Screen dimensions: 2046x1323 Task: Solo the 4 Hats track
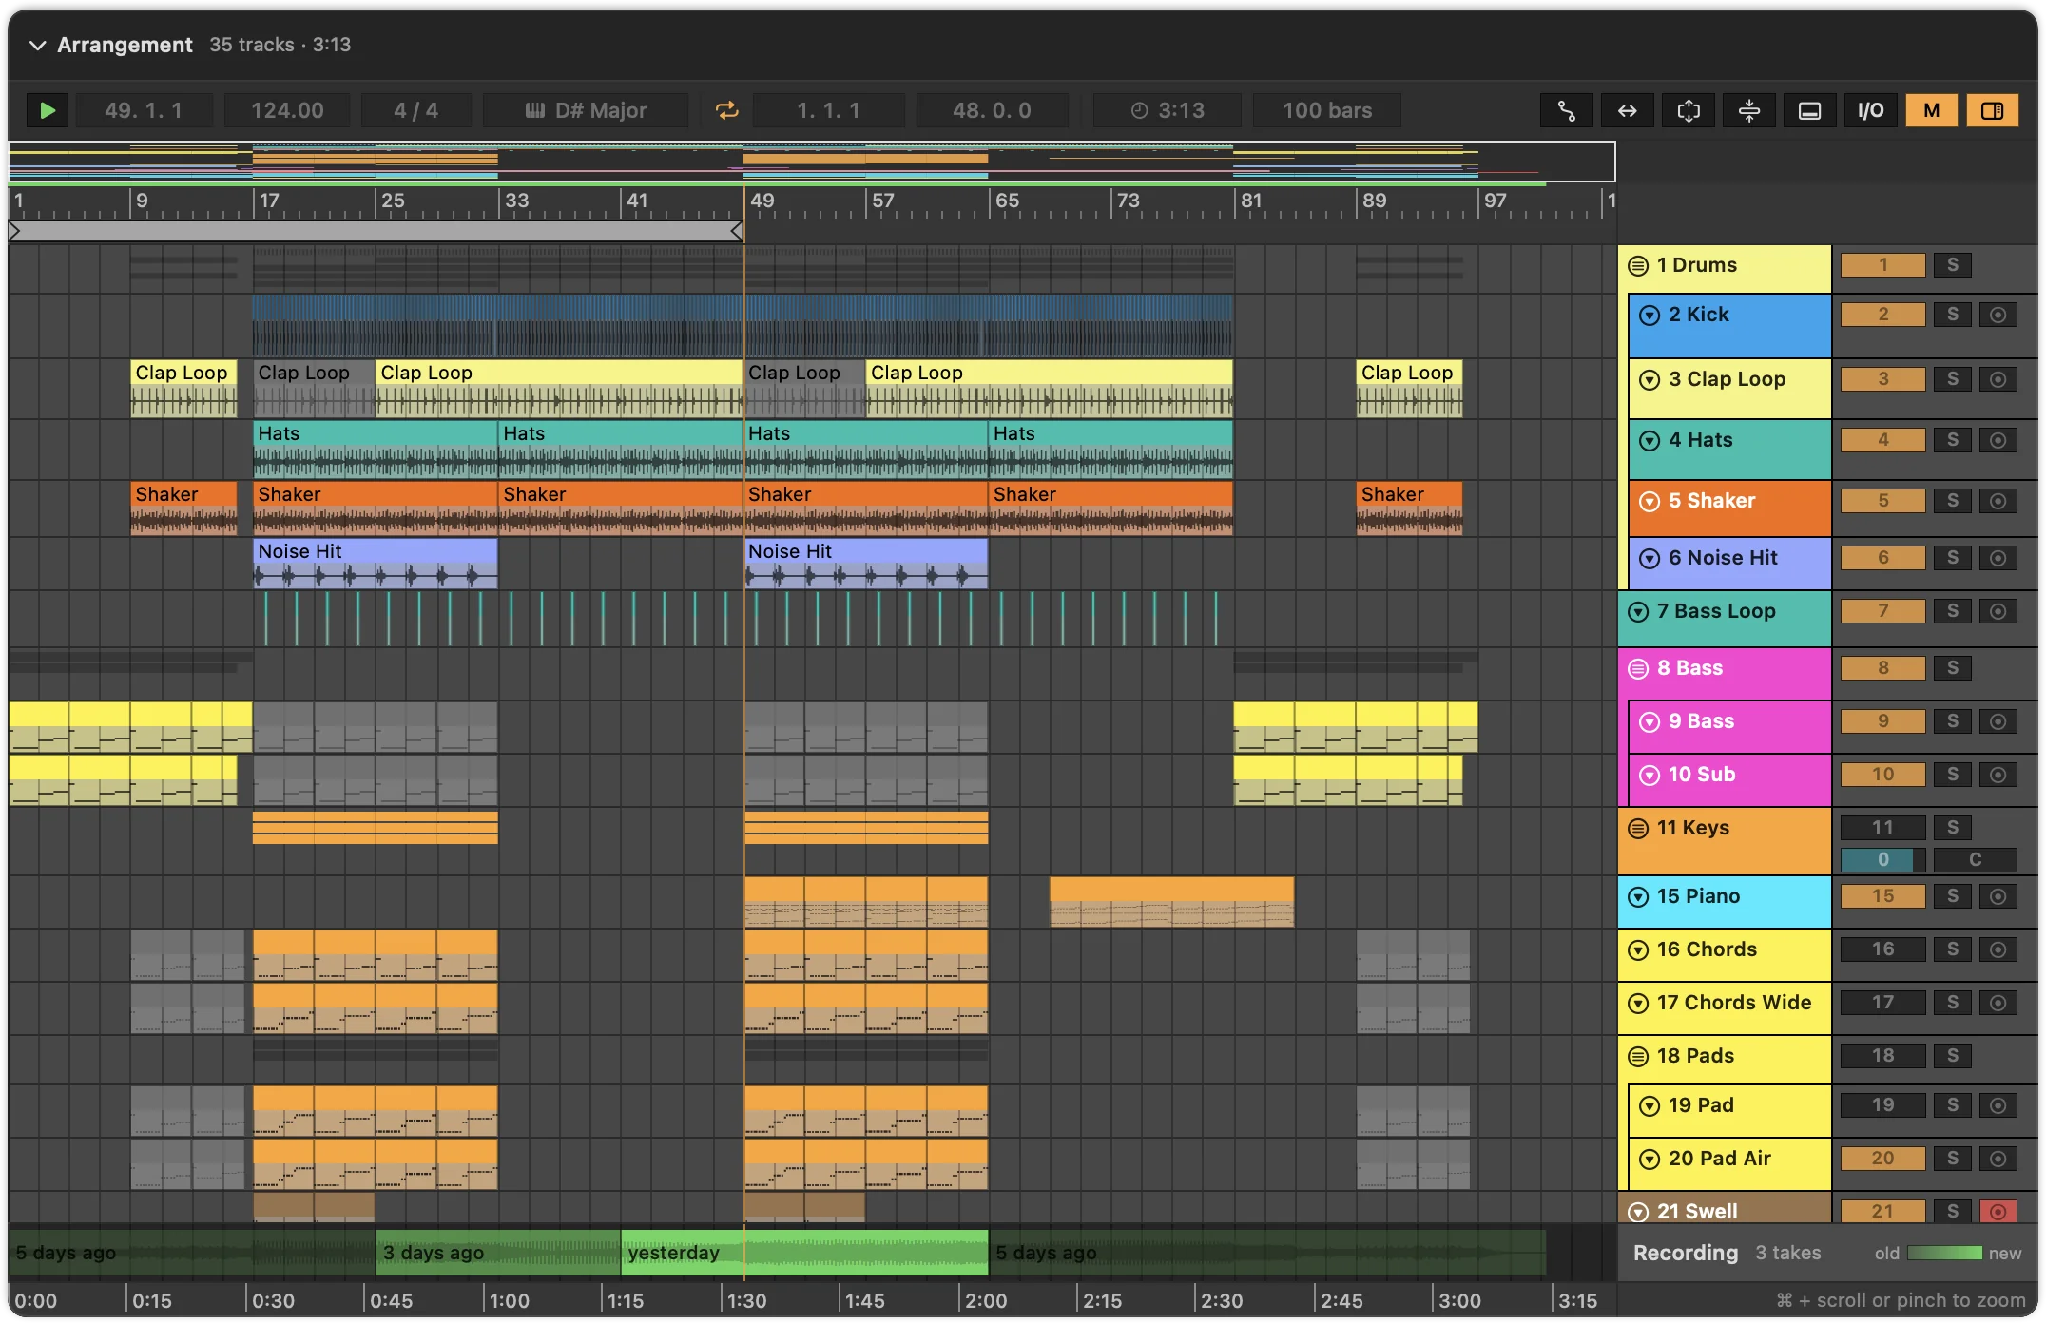(x=1952, y=440)
